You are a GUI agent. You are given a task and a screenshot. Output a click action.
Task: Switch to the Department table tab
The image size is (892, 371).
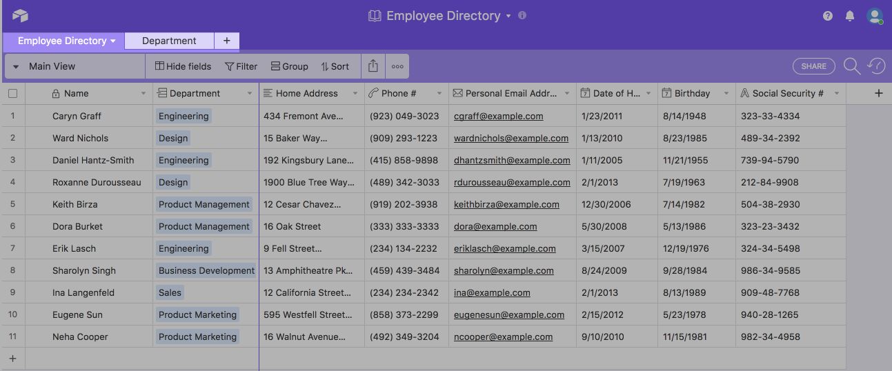pyautogui.click(x=169, y=41)
